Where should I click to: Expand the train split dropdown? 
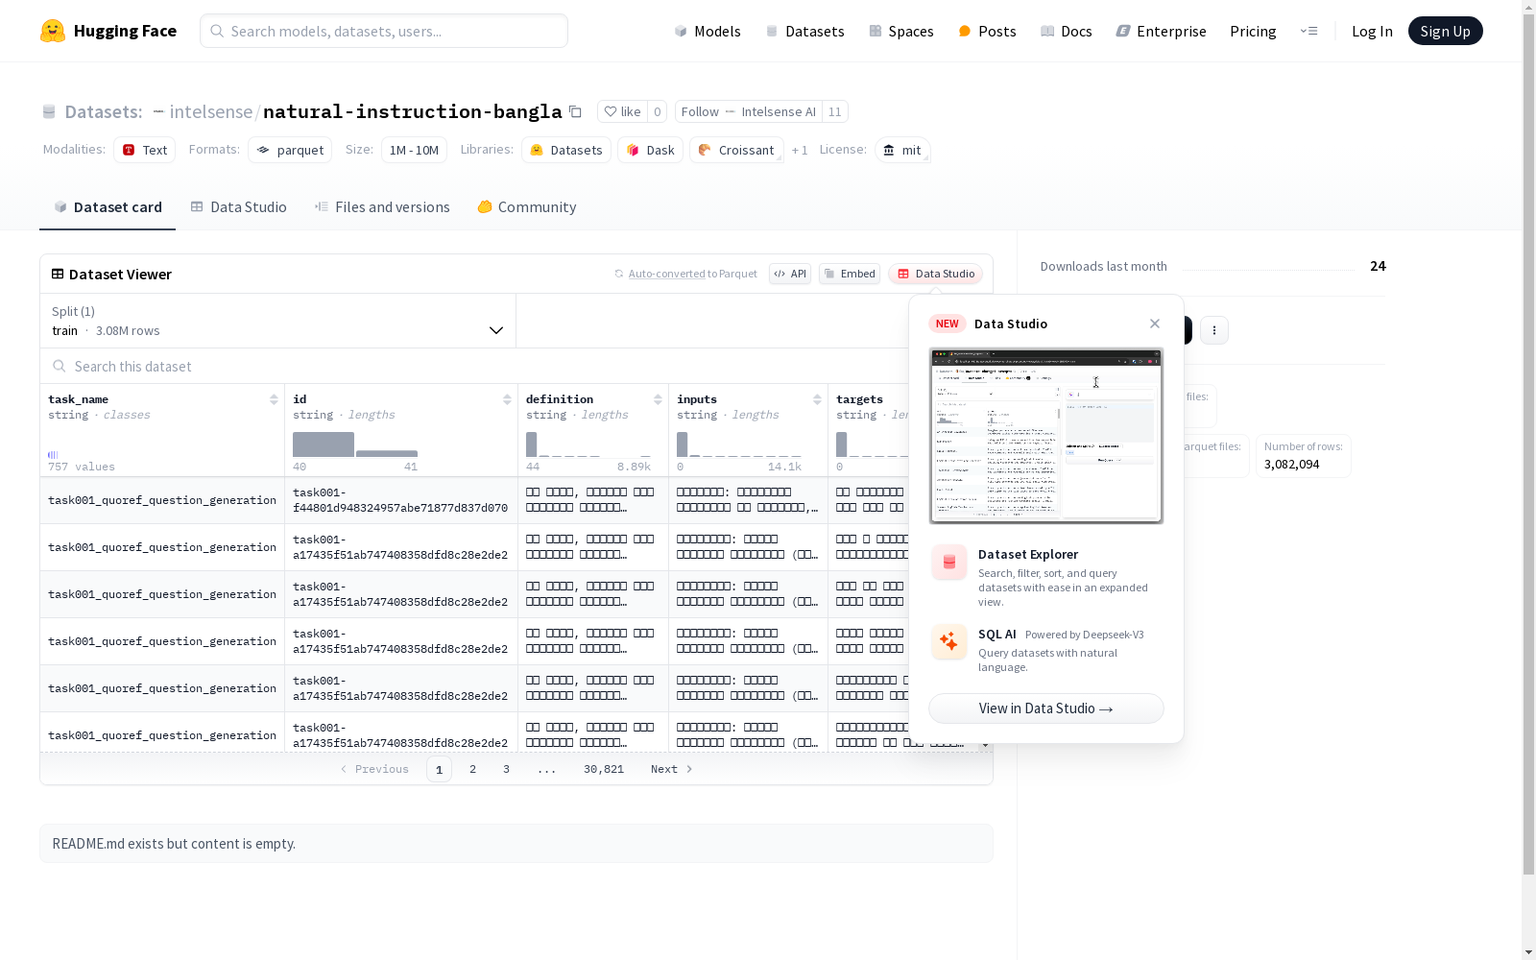point(277,321)
